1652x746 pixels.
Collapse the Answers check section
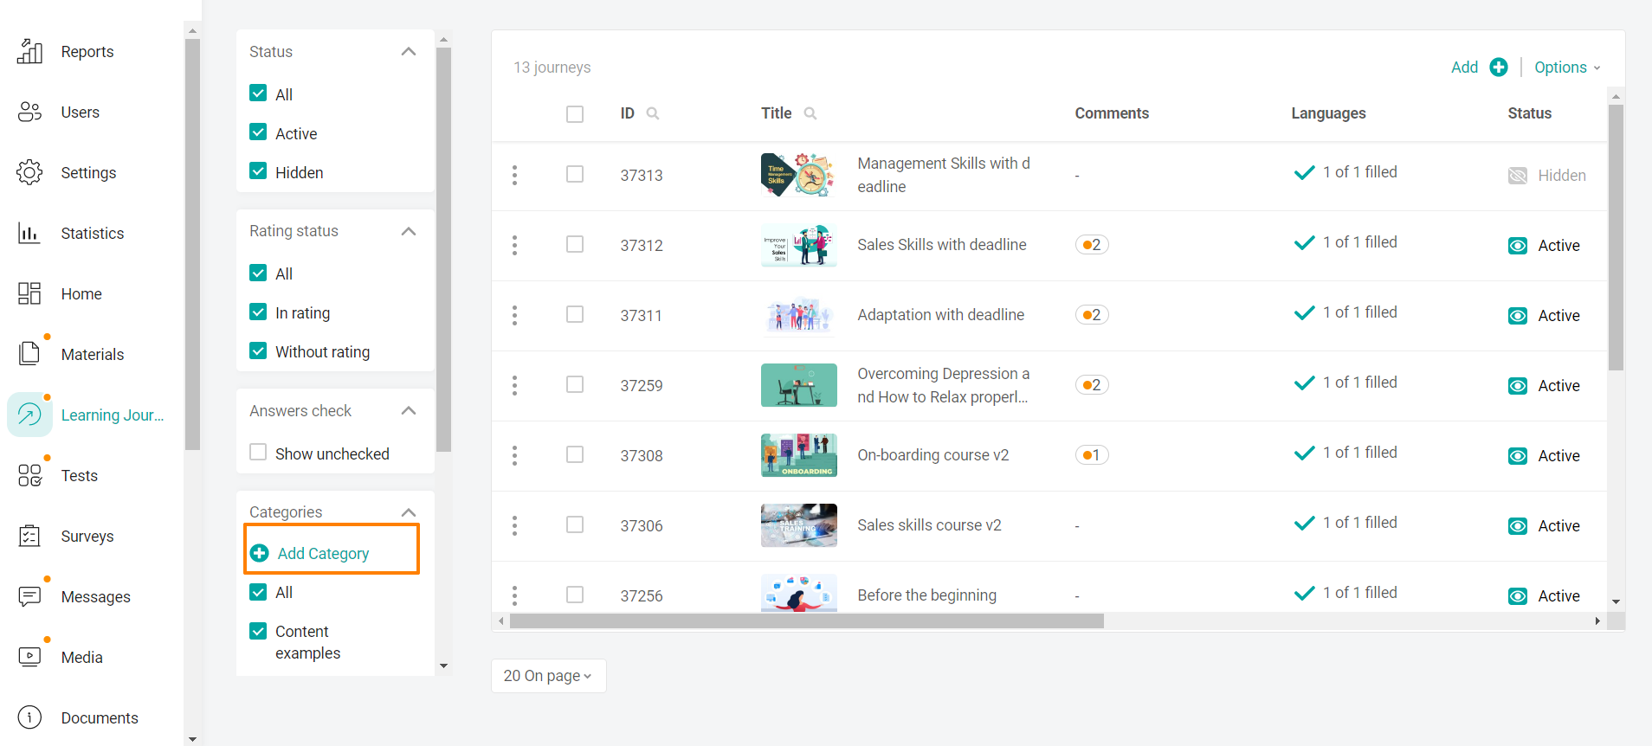[409, 410]
